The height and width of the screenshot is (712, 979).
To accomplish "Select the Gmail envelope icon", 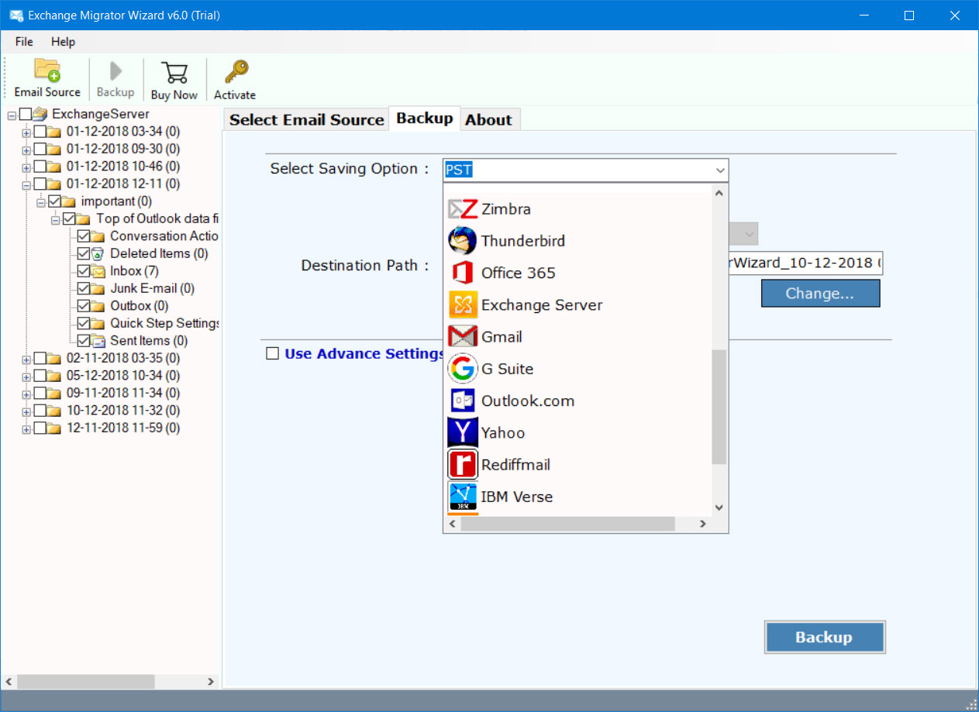I will (x=463, y=337).
